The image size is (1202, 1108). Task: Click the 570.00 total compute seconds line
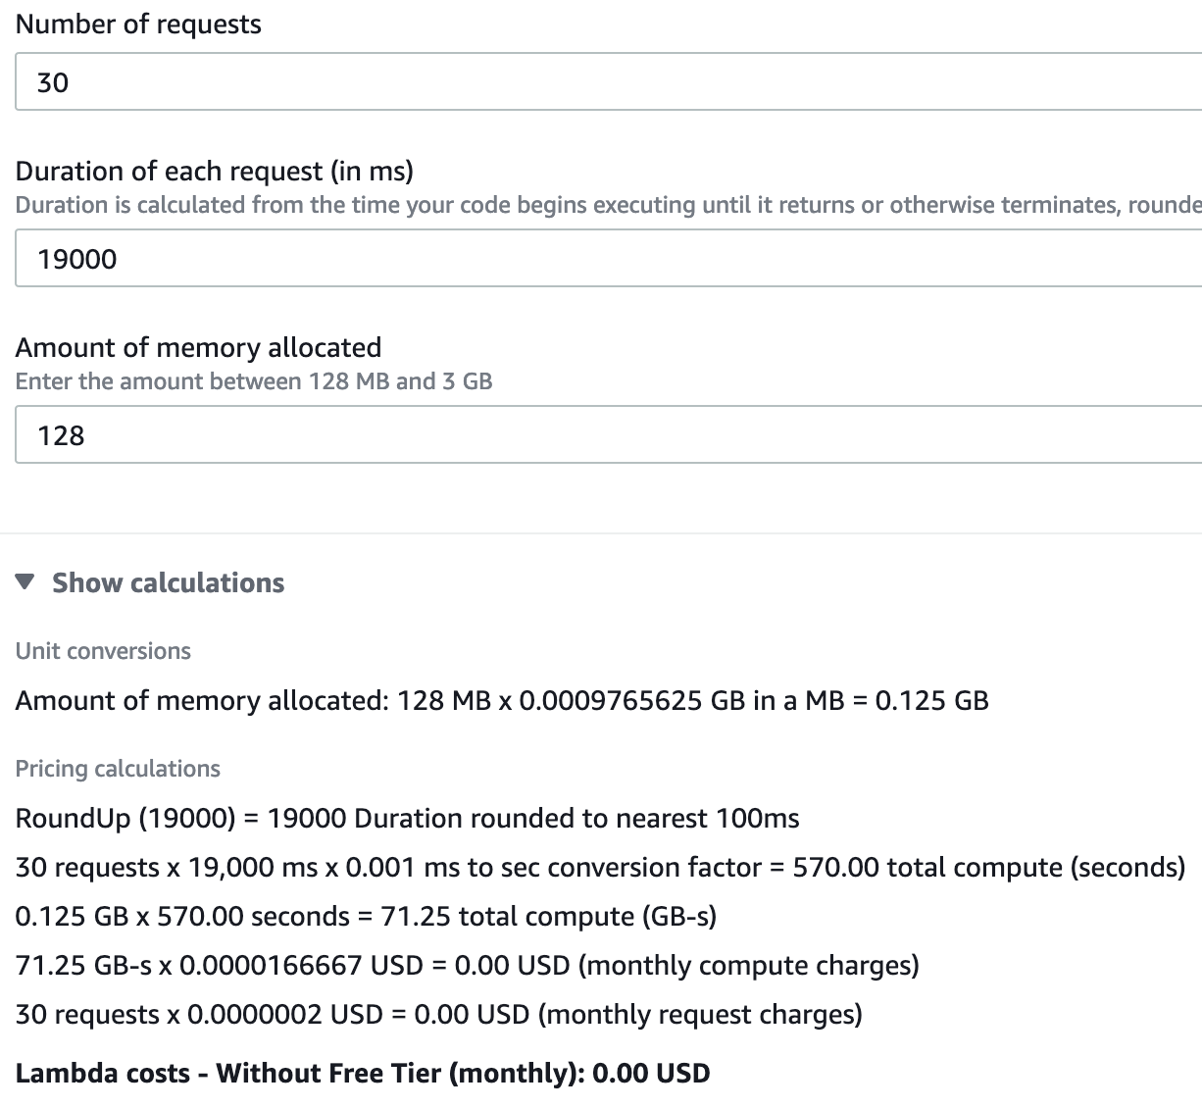click(600, 868)
